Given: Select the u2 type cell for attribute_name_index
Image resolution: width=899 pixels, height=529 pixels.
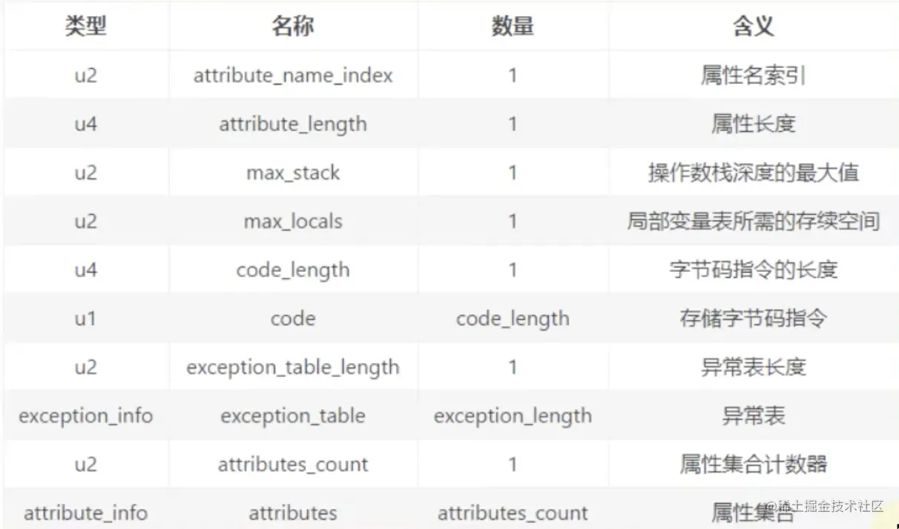Looking at the screenshot, I should (86, 76).
